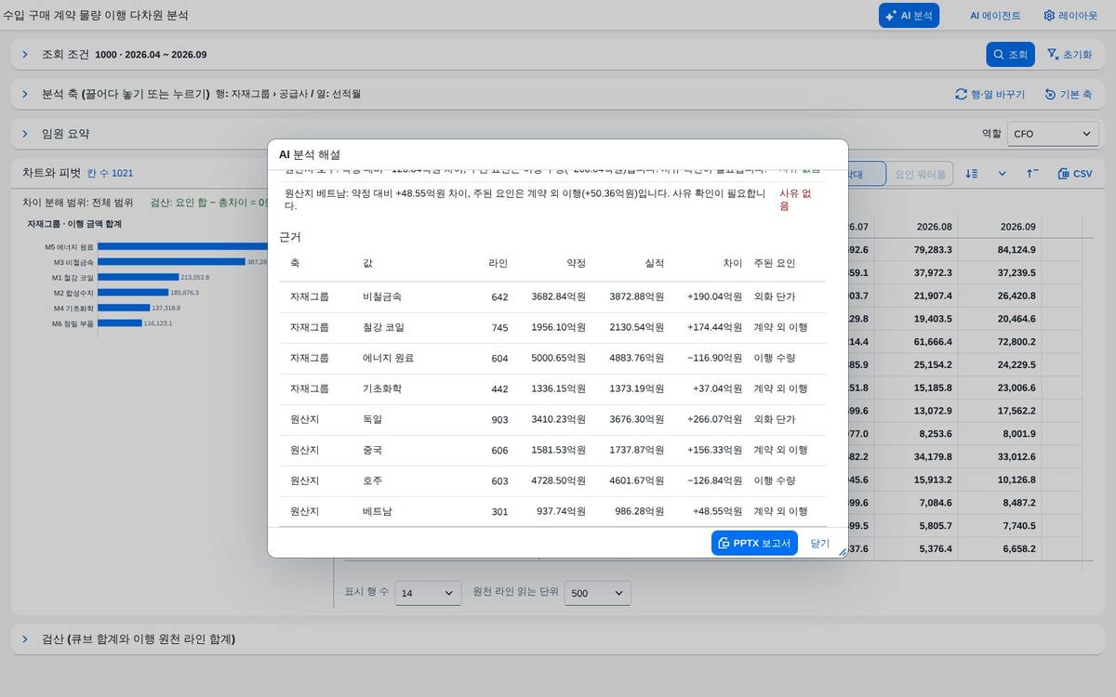Expand the 검산 section chevron
Screen dimensions: 1116x697
click(25, 639)
